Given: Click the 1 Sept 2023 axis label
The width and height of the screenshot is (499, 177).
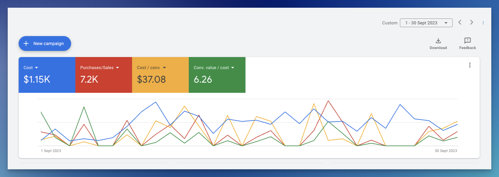Looking at the screenshot, I should point(51,151).
